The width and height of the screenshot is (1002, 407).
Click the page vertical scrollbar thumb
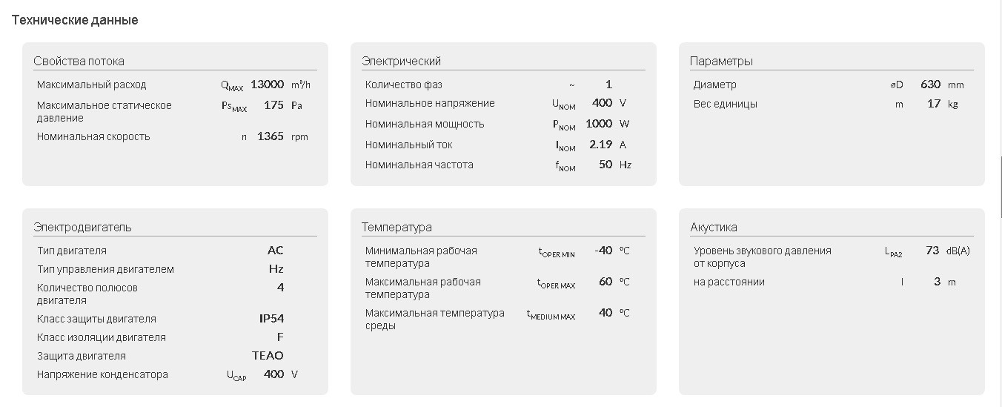tap(1000, 185)
